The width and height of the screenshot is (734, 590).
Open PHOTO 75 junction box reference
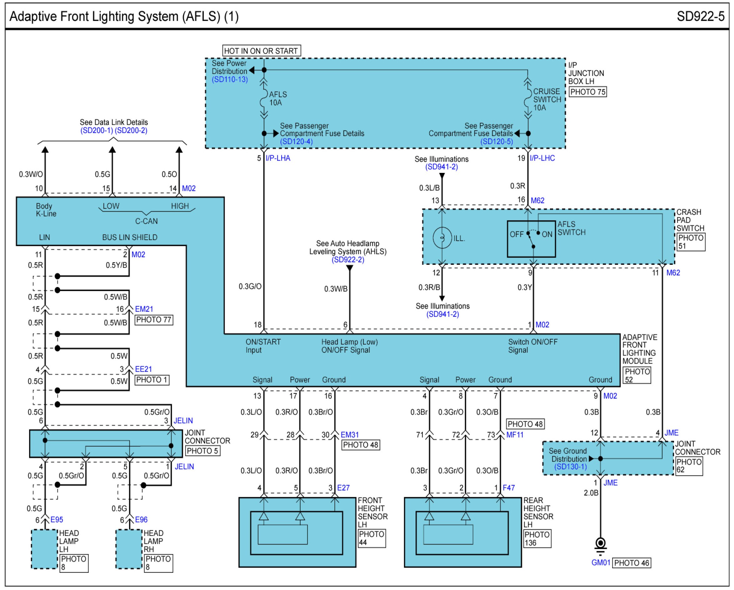(588, 92)
